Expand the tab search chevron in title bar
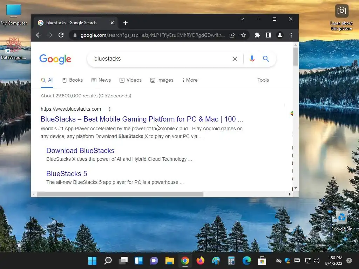 pyautogui.click(x=242, y=19)
